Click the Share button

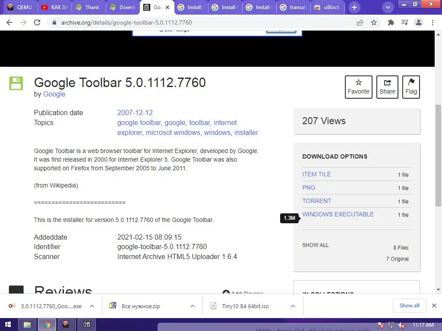(x=387, y=87)
